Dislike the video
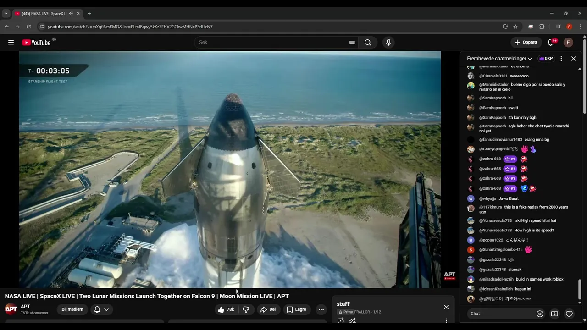The image size is (587, 330). coord(246,309)
